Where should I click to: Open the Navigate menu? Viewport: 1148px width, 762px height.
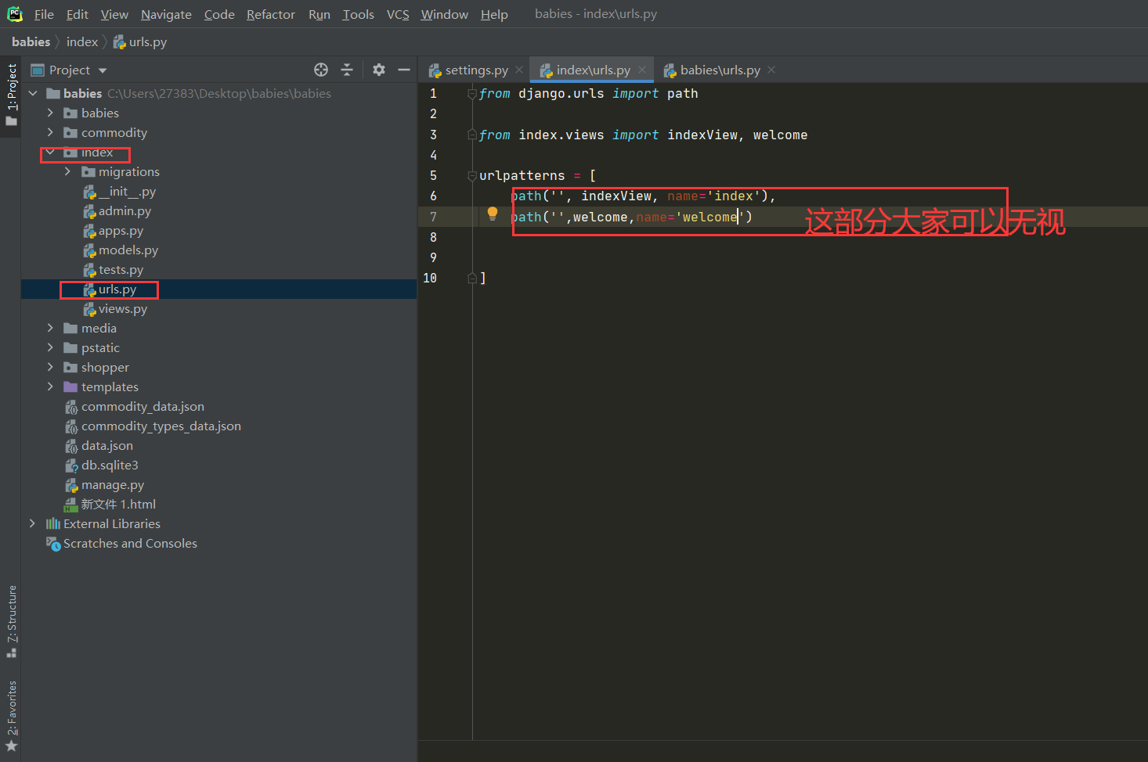tap(166, 14)
